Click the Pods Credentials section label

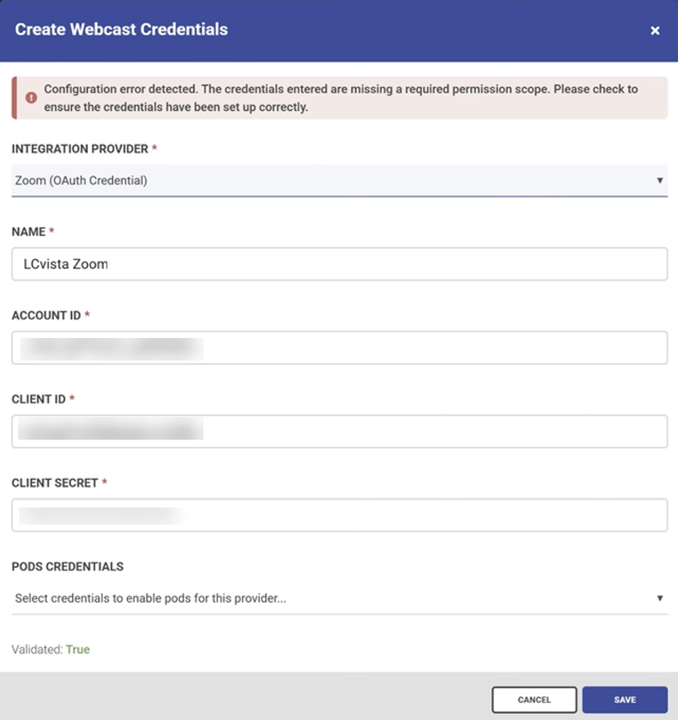tap(68, 566)
